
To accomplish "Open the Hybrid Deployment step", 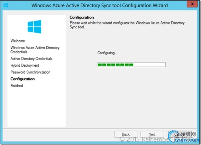I will coord(25,65).
